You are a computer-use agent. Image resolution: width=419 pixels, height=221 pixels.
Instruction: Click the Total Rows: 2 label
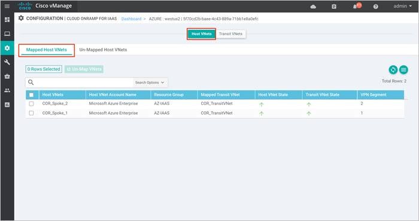click(394, 81)
